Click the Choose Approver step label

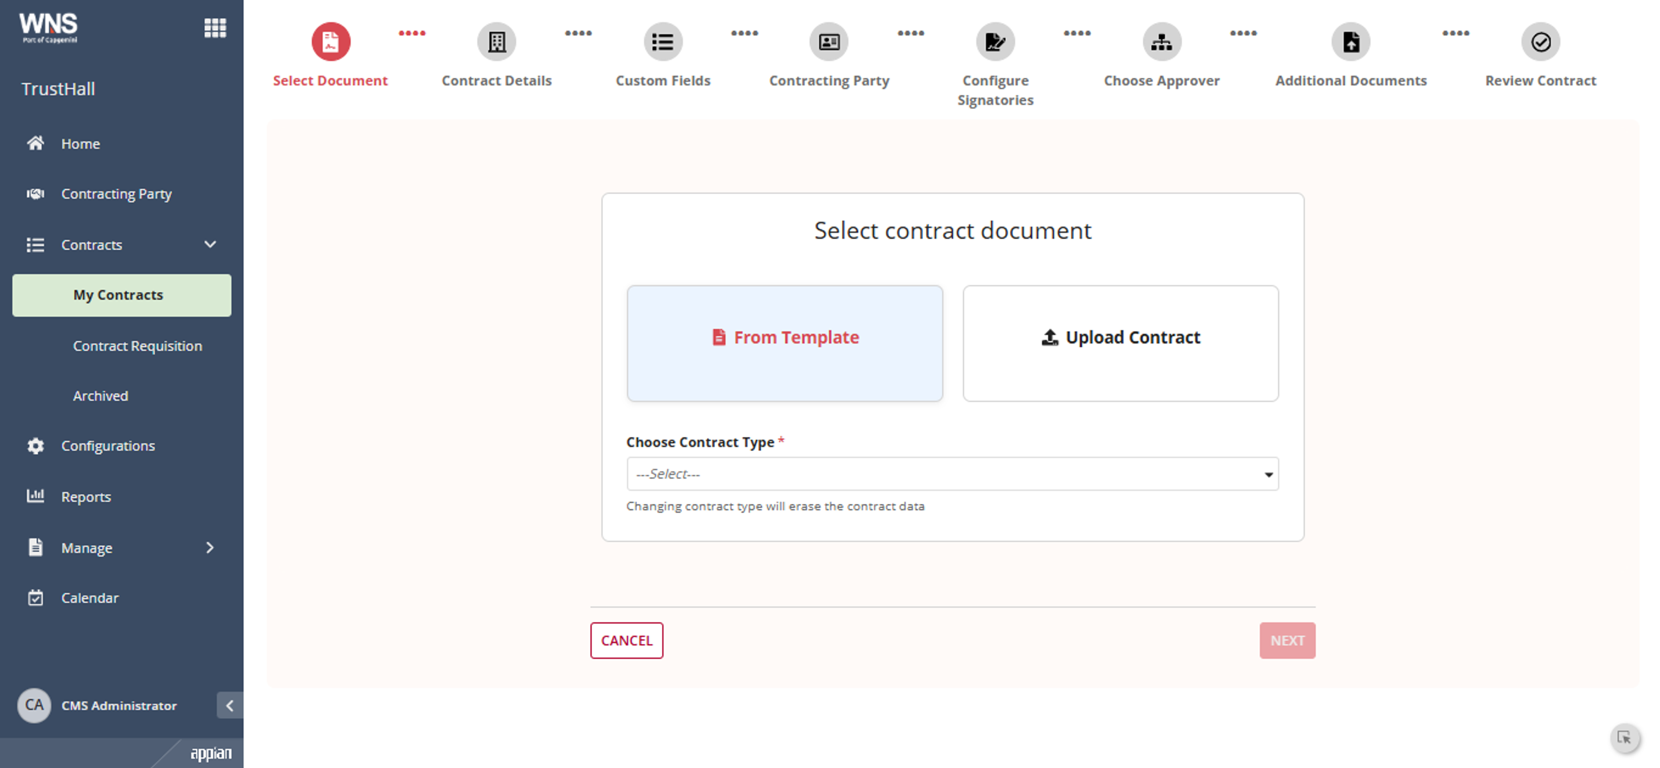(1161, 80)
